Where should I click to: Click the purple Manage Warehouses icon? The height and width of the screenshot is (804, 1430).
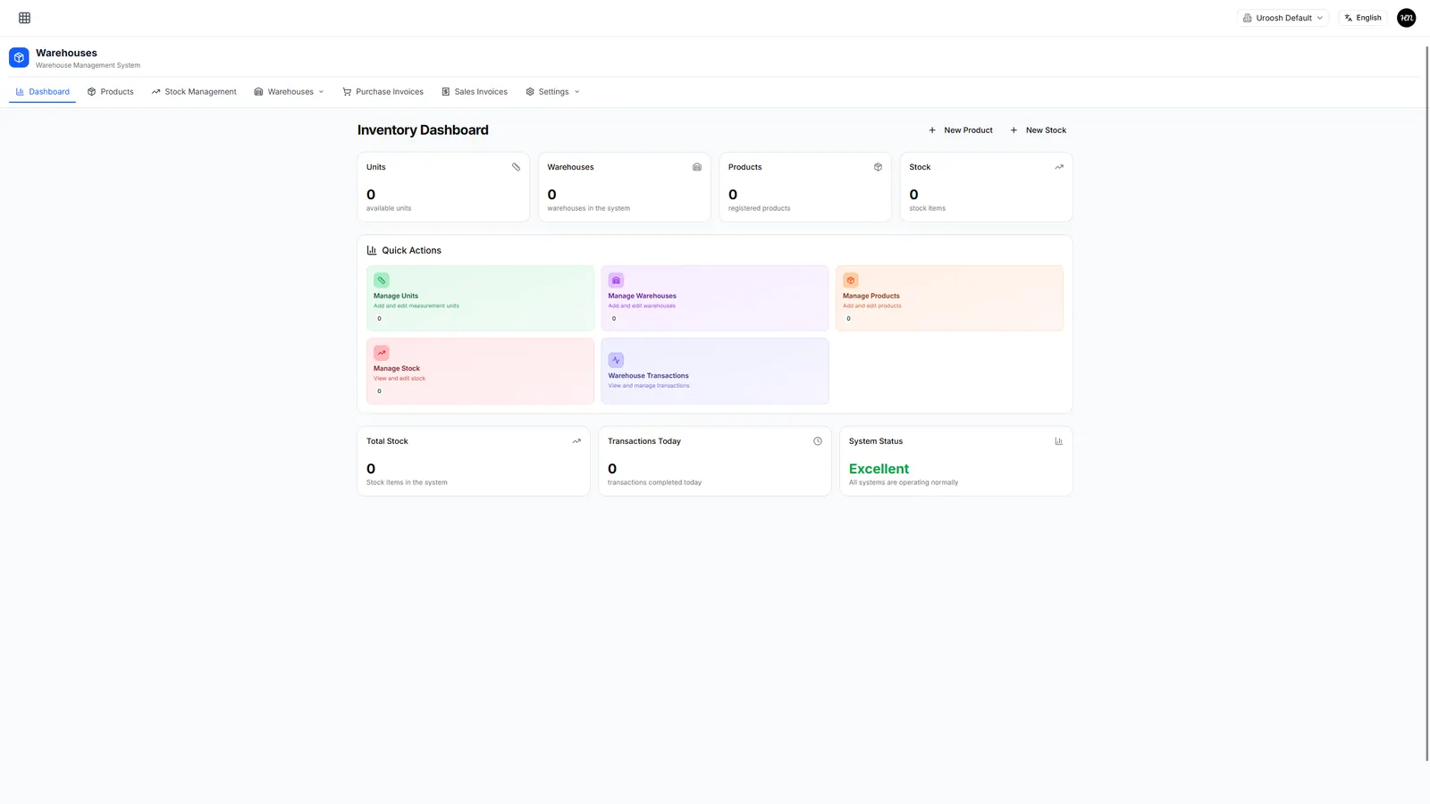click(x=616, y=281)
